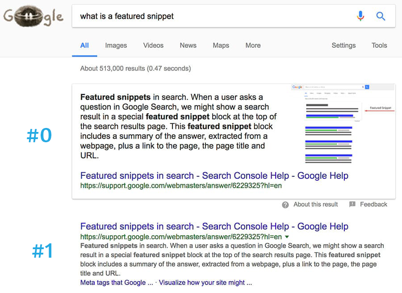Viewport: 402px width, 293px height.
Task: Select the All results tab
Action: coord(84,46)
